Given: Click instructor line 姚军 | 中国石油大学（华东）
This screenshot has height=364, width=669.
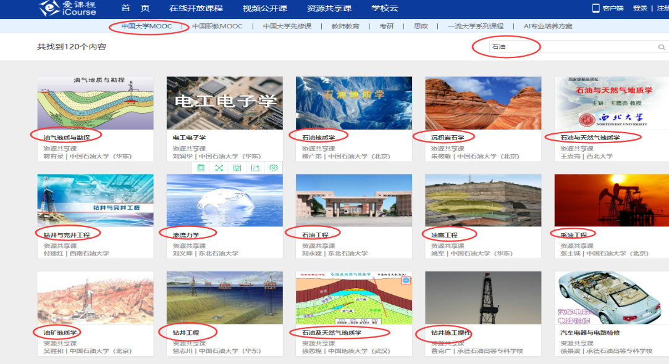Looking at the screenshot, I should (472, 254).
